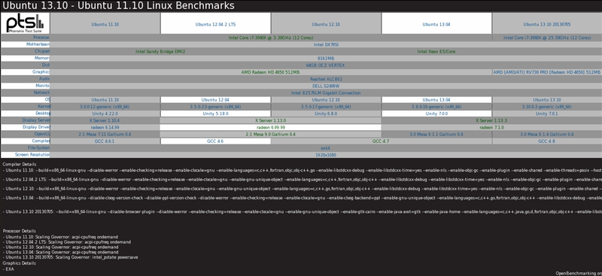Click the 64GB OCZ VERTEX disk value
The width and height of the screenshot is (602, 276).
click(326, 65)
